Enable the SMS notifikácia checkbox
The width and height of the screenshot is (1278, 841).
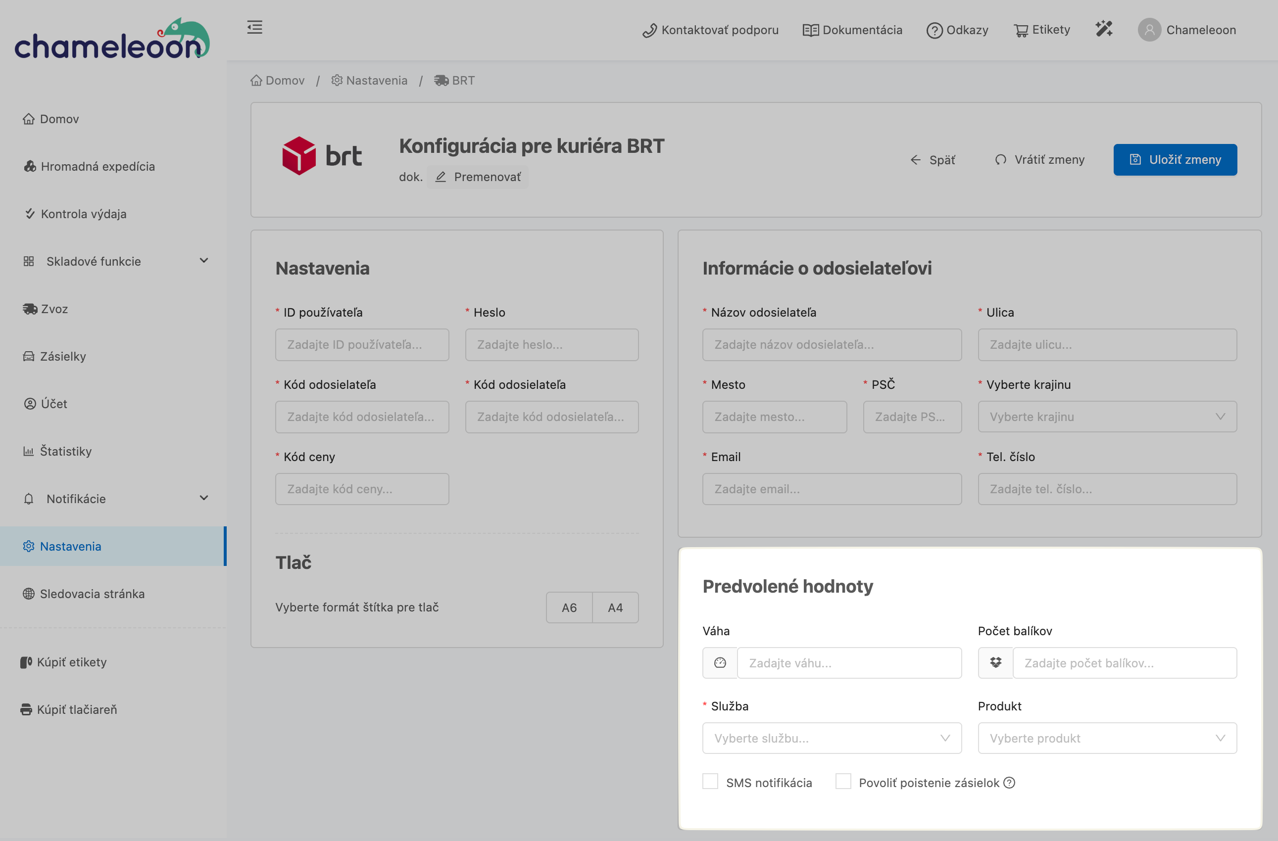710,782
